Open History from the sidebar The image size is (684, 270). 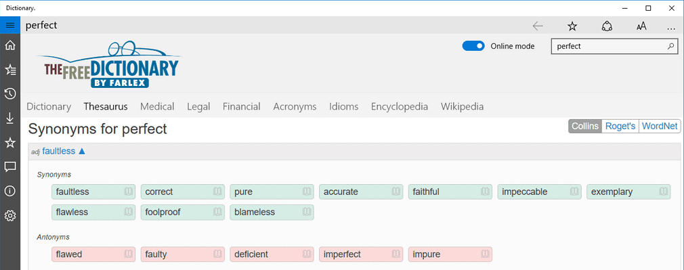(x=10, y=94)
